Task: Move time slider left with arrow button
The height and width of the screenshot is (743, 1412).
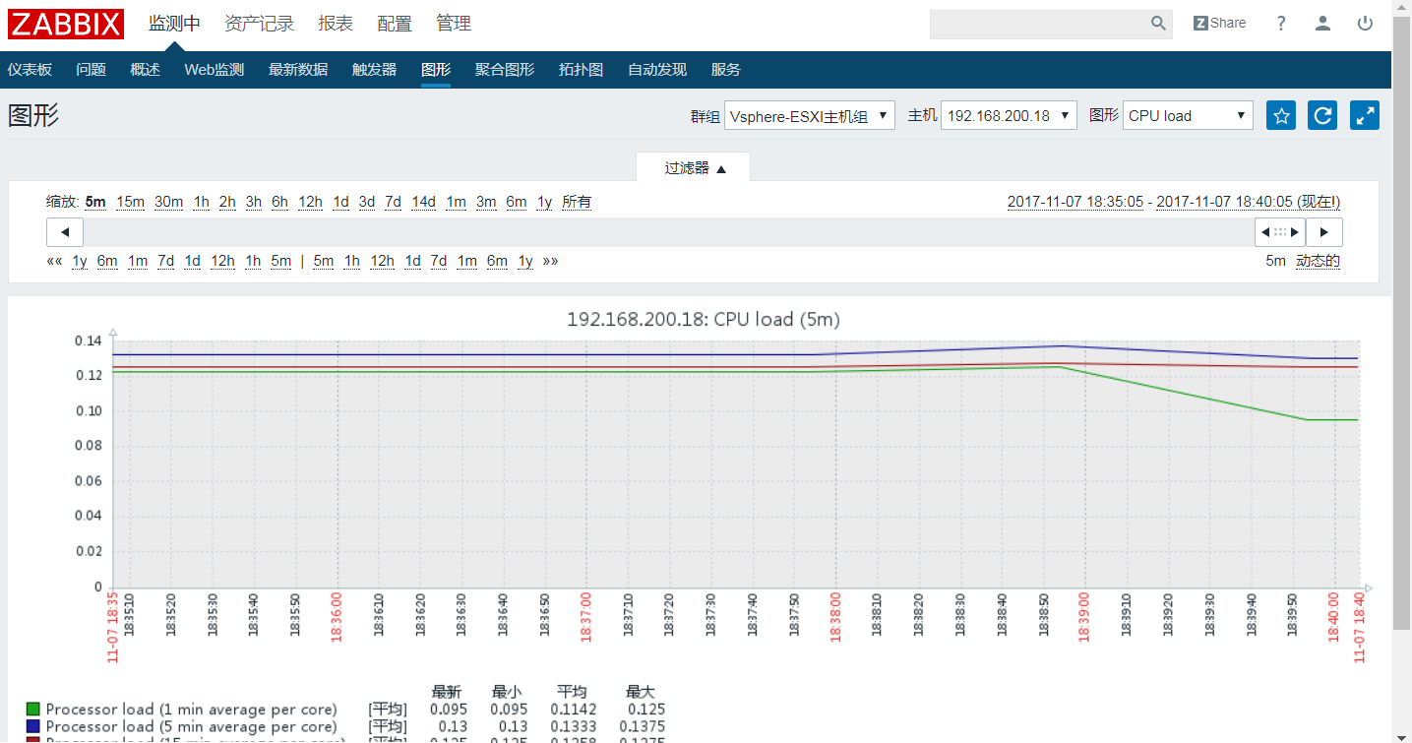Action: [65, 232]
